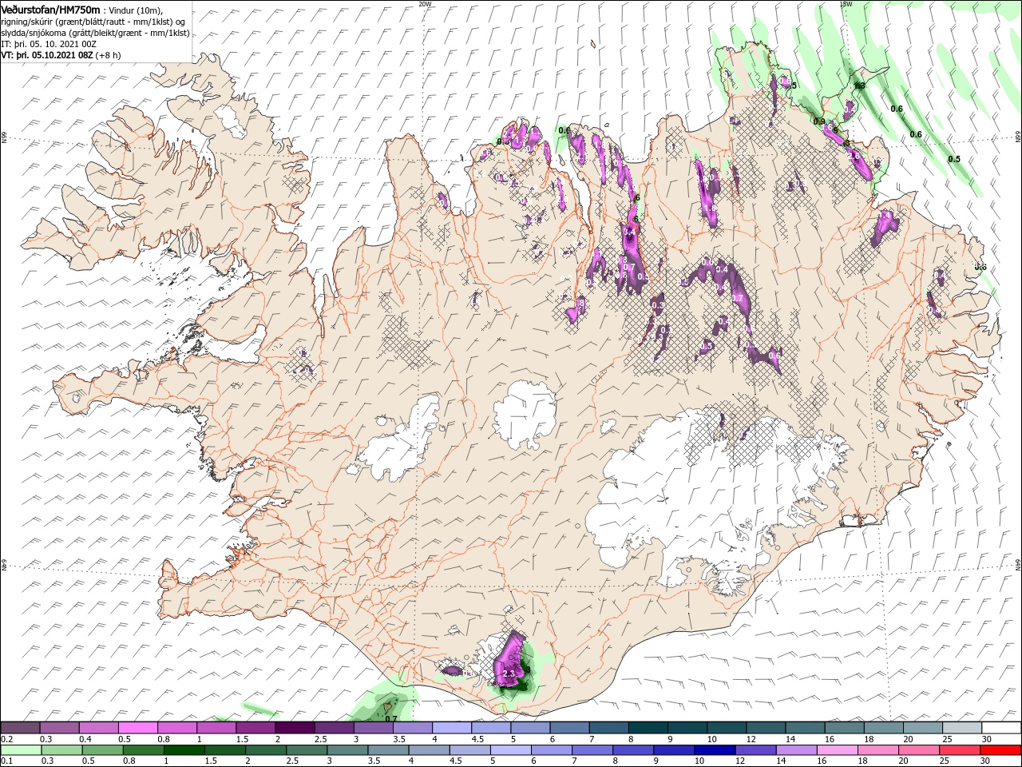1022x767 pixels.
Task: Click bottom legend swatch between 20 and 25
Action: pyautogui.click(x=919, y=750)
